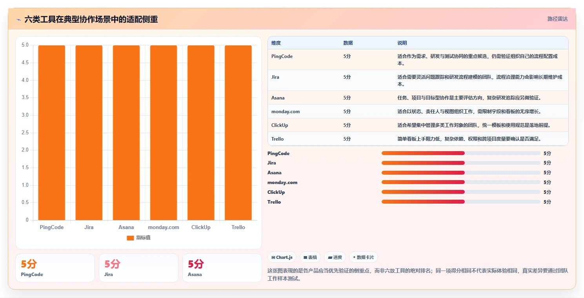Viewport: 584px width, 298px height.
Task: Click the lightning icon beside the title
Action: 18,19
